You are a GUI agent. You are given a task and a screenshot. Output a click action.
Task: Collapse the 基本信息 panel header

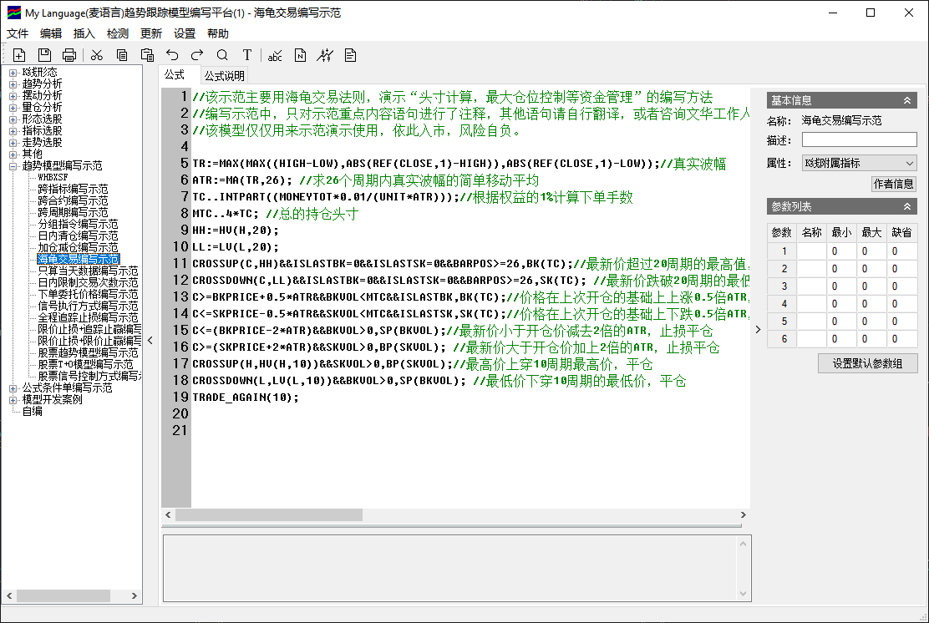908,100
